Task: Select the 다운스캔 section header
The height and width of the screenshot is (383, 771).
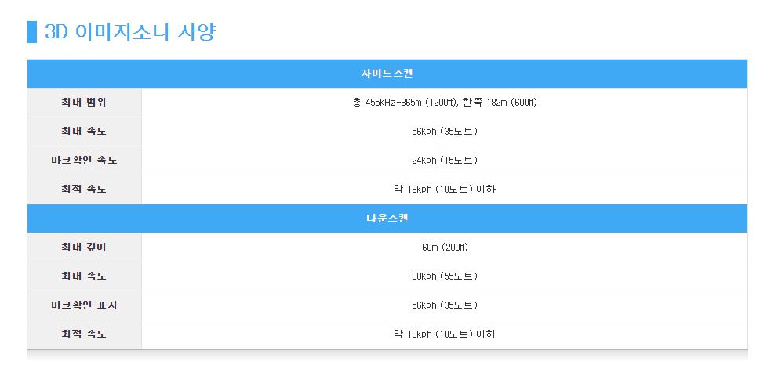Action: 387,219
